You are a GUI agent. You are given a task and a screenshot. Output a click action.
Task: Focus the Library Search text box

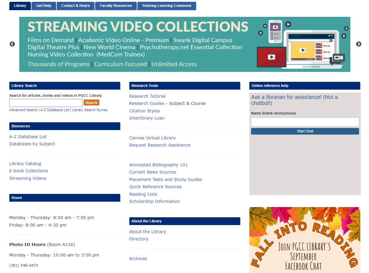tap(46, 103)
